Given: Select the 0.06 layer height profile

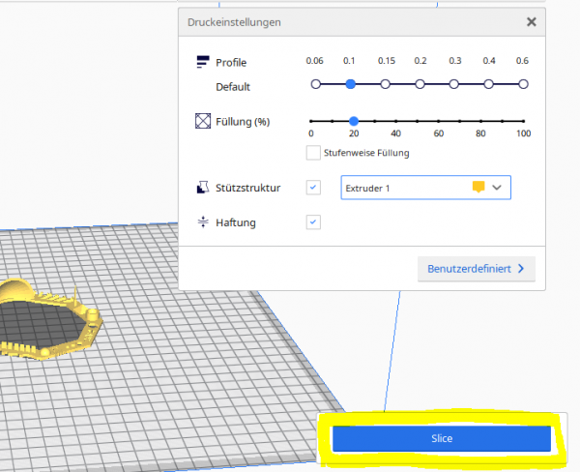Looking at the screenshot, I should [315, 84].
